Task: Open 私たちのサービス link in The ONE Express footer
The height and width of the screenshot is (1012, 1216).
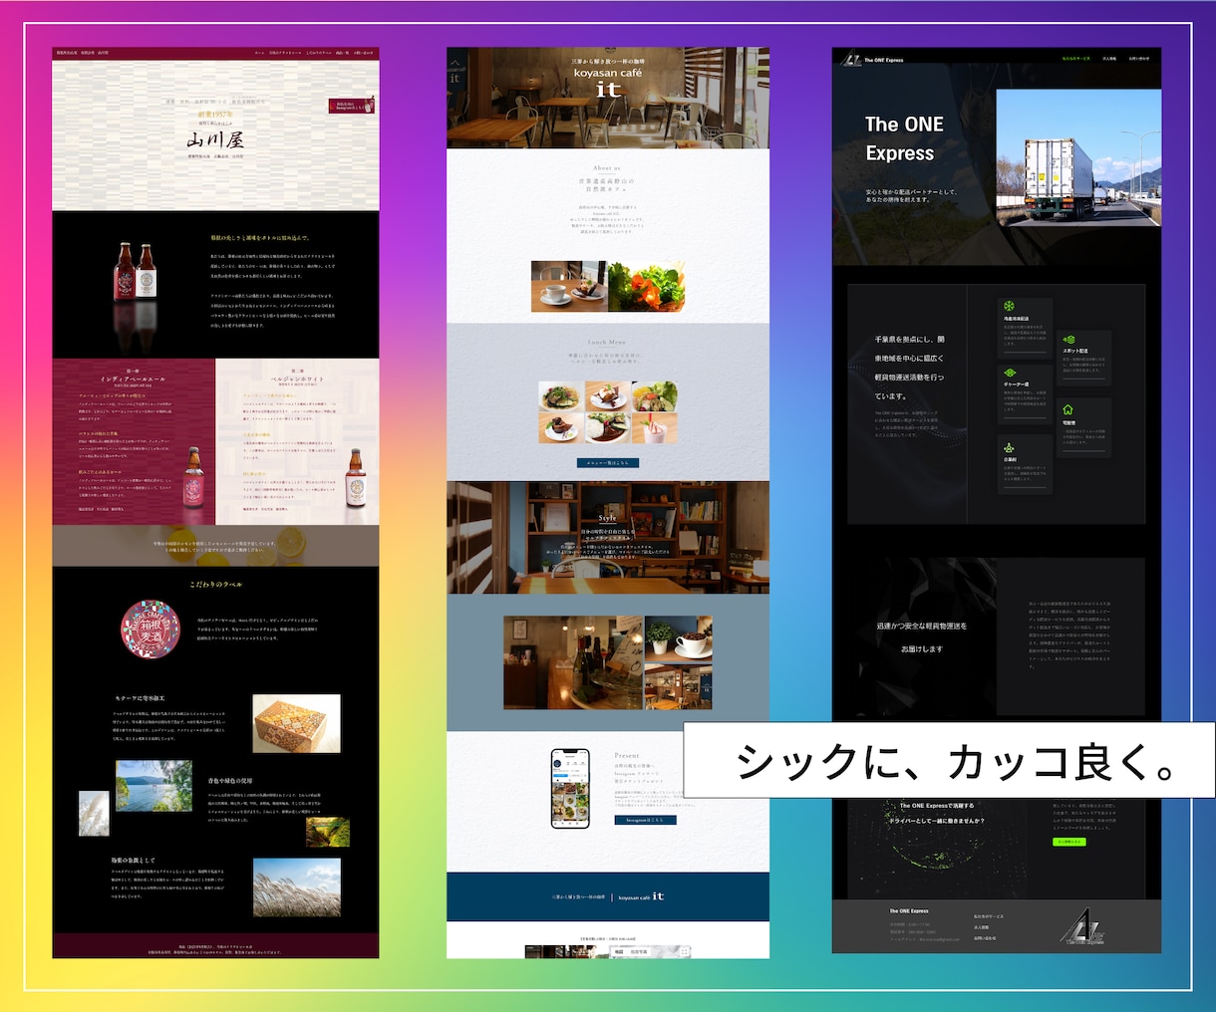Action: [x=989, y=916]
